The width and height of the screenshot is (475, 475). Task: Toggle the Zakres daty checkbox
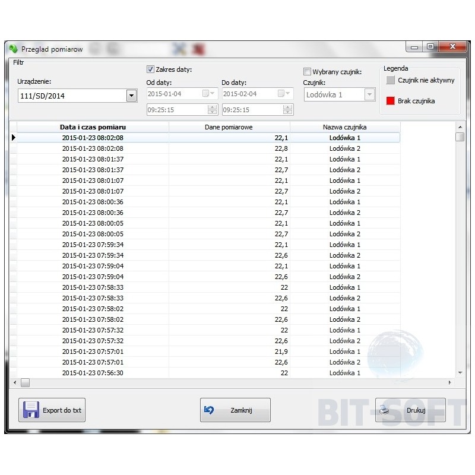[150, 69]
